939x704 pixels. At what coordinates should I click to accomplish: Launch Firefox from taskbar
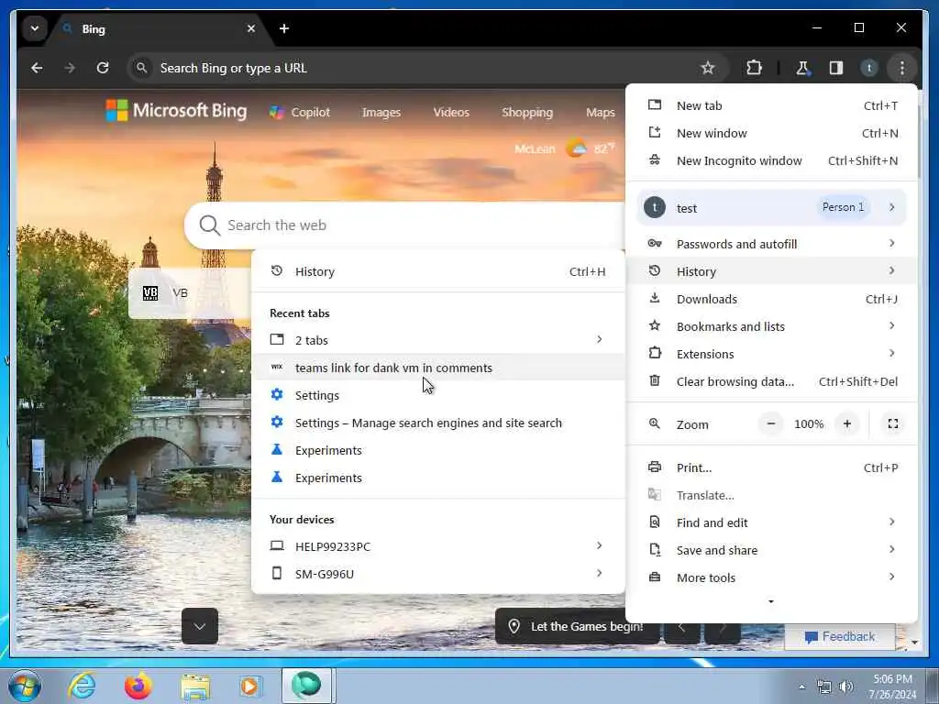[138, 686]
